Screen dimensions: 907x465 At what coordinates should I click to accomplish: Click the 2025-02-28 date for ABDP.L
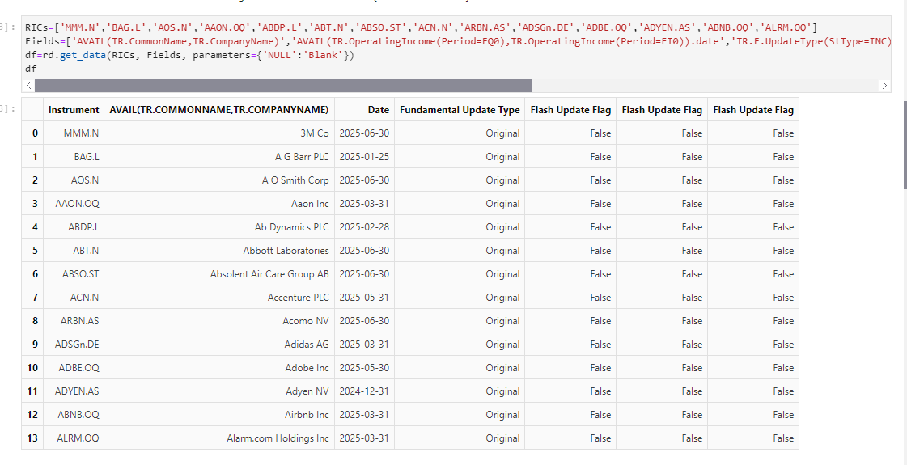[x=364, y=226]
